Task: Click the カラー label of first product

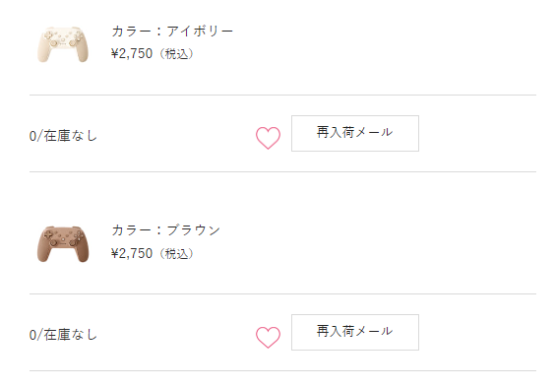Action: (x=132, y=32)
